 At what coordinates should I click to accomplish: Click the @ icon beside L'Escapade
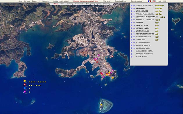tap(132, 8)
